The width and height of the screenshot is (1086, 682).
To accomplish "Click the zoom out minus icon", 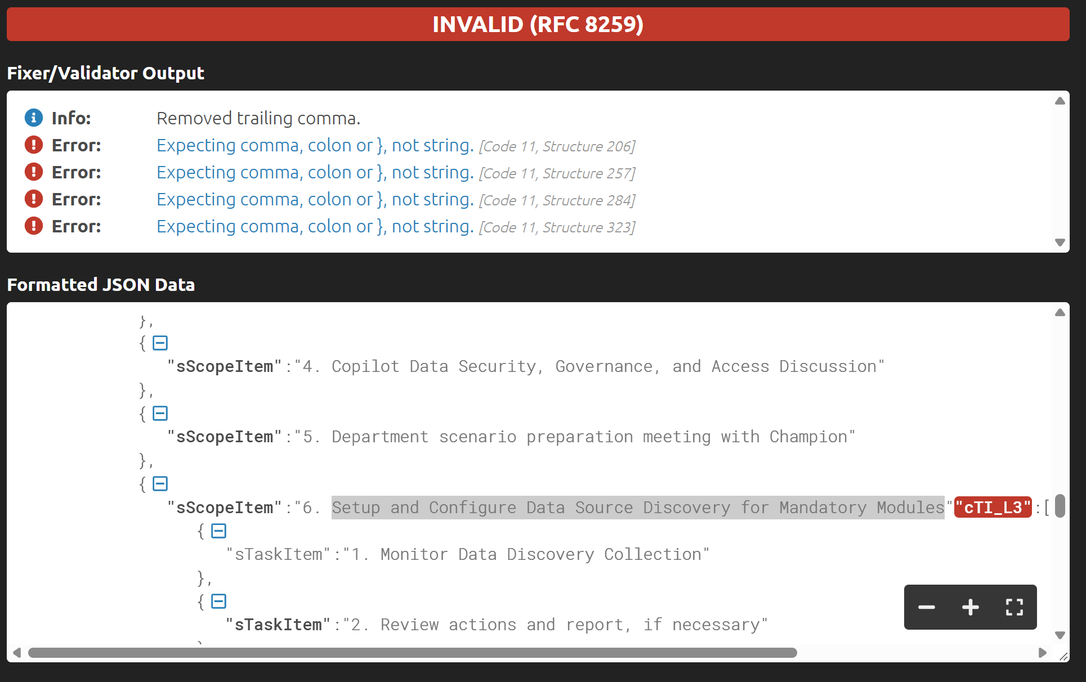I will click(927, 607).
